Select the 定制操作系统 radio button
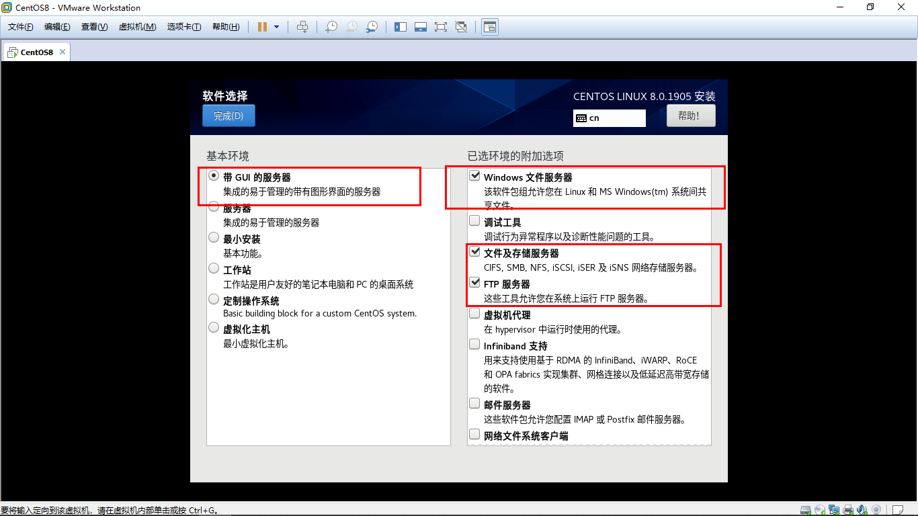 (214, 300)
